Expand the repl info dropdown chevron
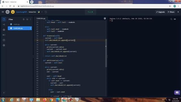Image resolution: width=181 pixels, height=102 pixels. 42,12
